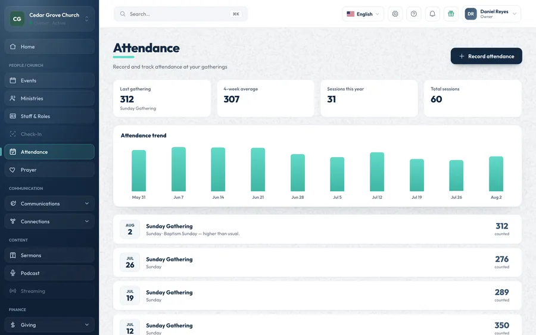Click the Jun 28 chart bar
This screenshot has height=335, width=536.
tap(297, 173)
